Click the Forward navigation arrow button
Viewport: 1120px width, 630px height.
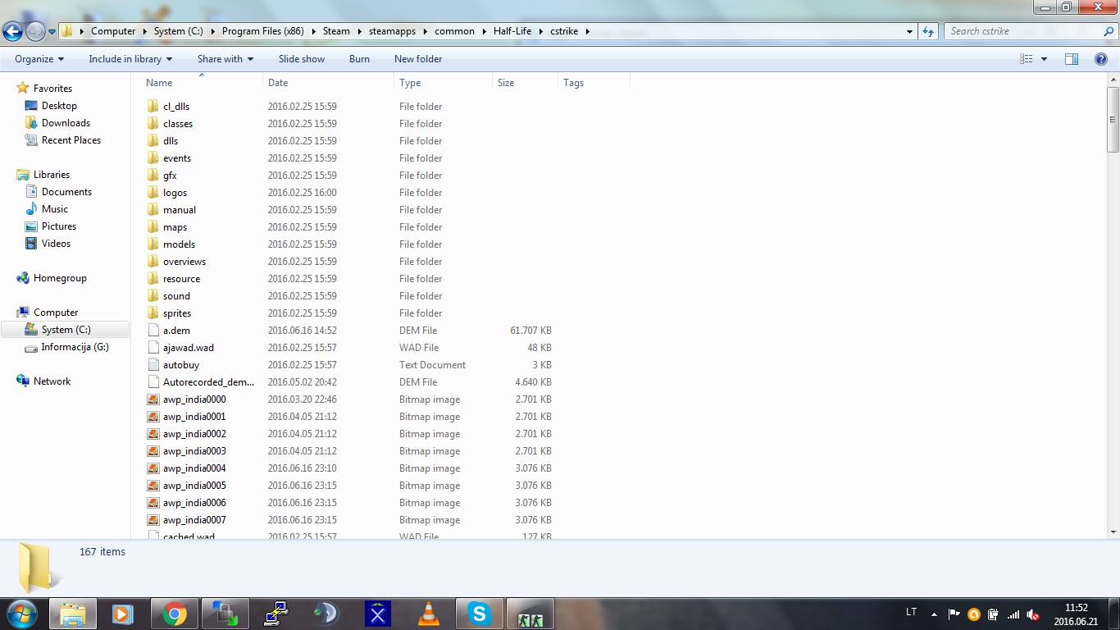(35, 31)
